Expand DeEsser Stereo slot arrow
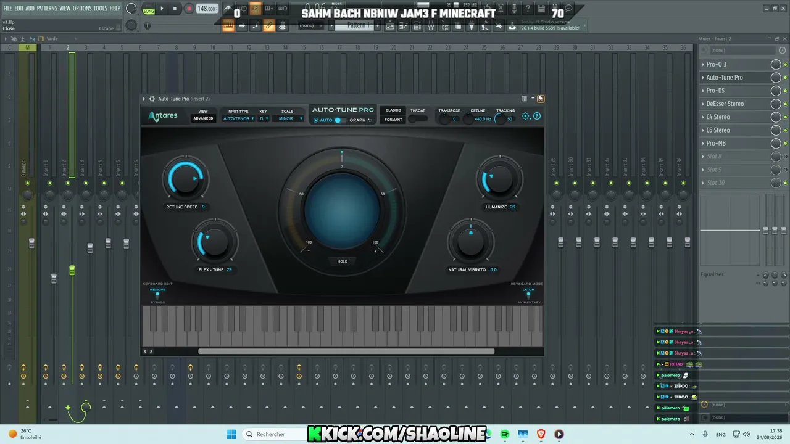This screenshot has width=790, height=444. tap(703, 104)
